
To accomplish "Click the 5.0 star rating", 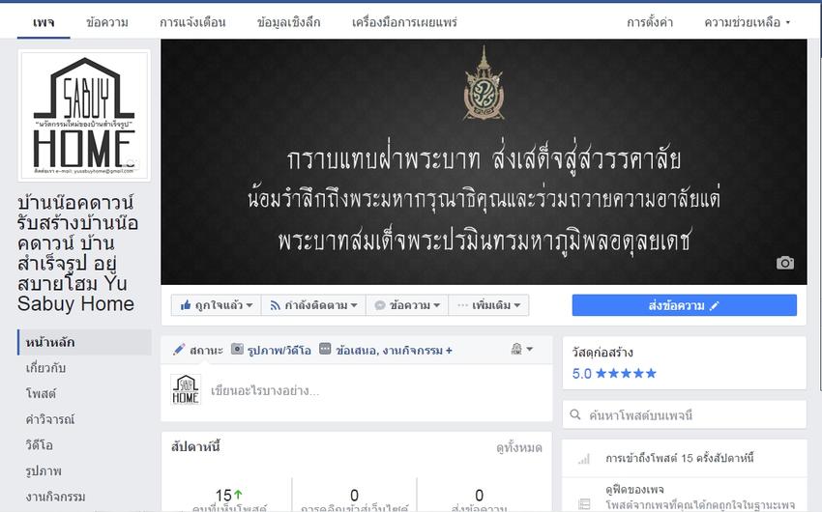I will pos(614,373).
